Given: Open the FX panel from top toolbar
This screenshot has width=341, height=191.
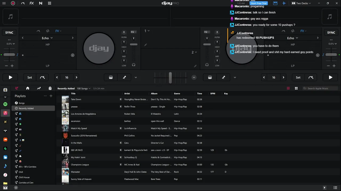Looking at the screenshot, I should tap(32, 3).
